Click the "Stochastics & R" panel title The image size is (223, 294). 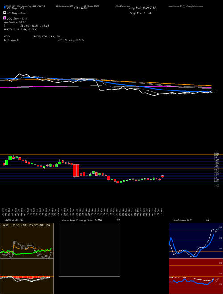[182, 220]
